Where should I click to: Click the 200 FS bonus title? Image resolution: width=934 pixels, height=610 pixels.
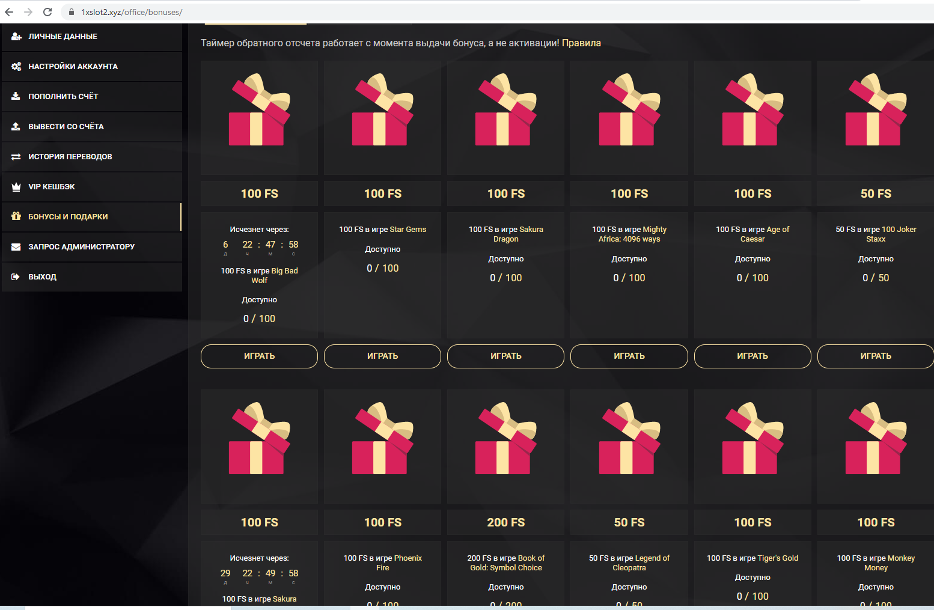[505, 523]
